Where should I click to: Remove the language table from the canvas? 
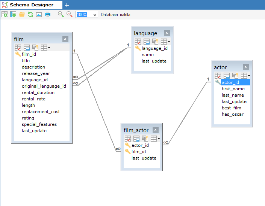pyautogui.click(x=167, y=33)
